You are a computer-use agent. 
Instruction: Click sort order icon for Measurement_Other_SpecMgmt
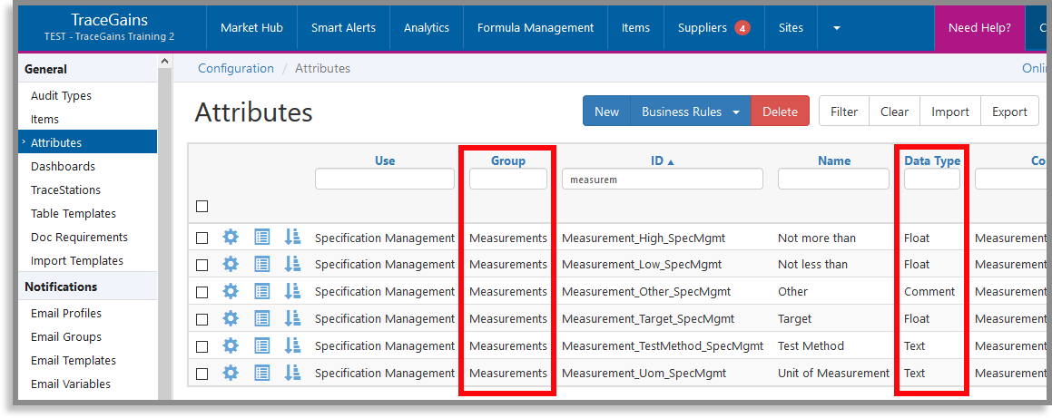(x=292, y=291)
